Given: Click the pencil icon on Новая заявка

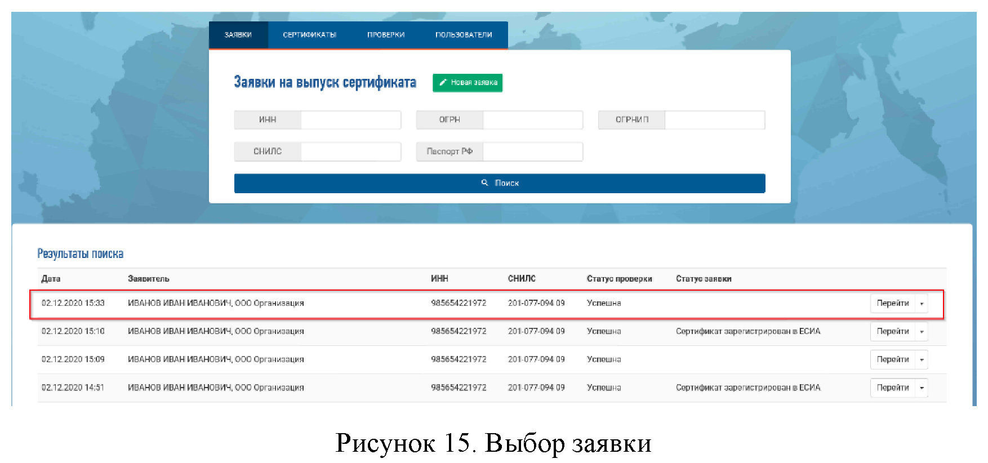Looking at the screenshot, I should [443, 82].
